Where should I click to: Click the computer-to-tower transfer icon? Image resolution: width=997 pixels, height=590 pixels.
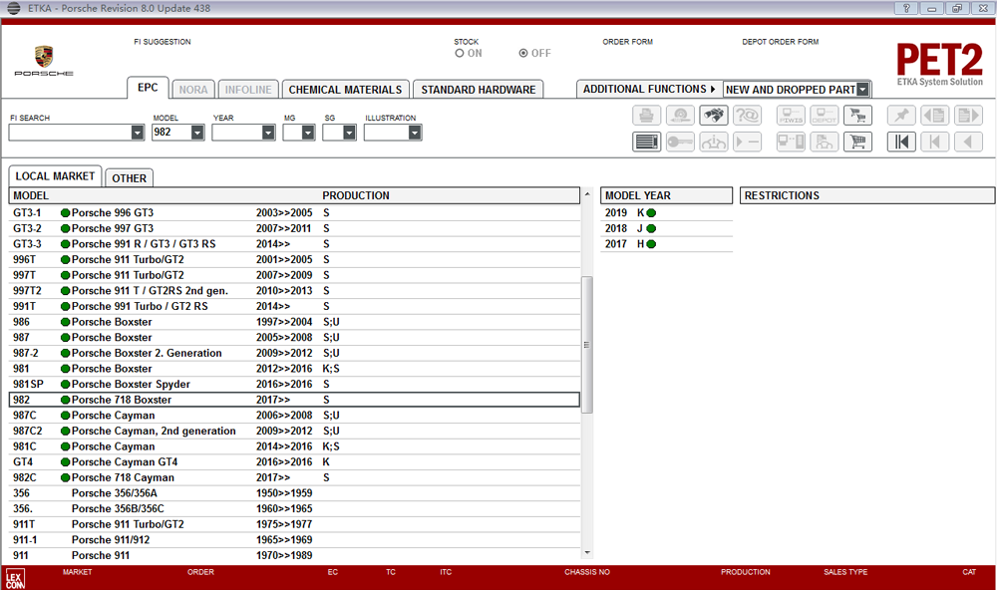(791, 142)
